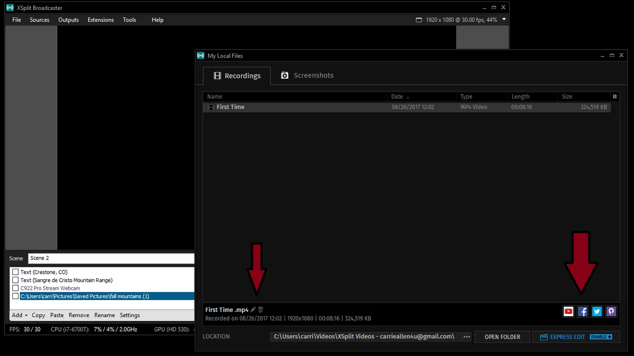Viewport: 634px width, 356px height.
Task: Click the FPS 30 / 30 status readout
Action: click(x=25, y=329)
